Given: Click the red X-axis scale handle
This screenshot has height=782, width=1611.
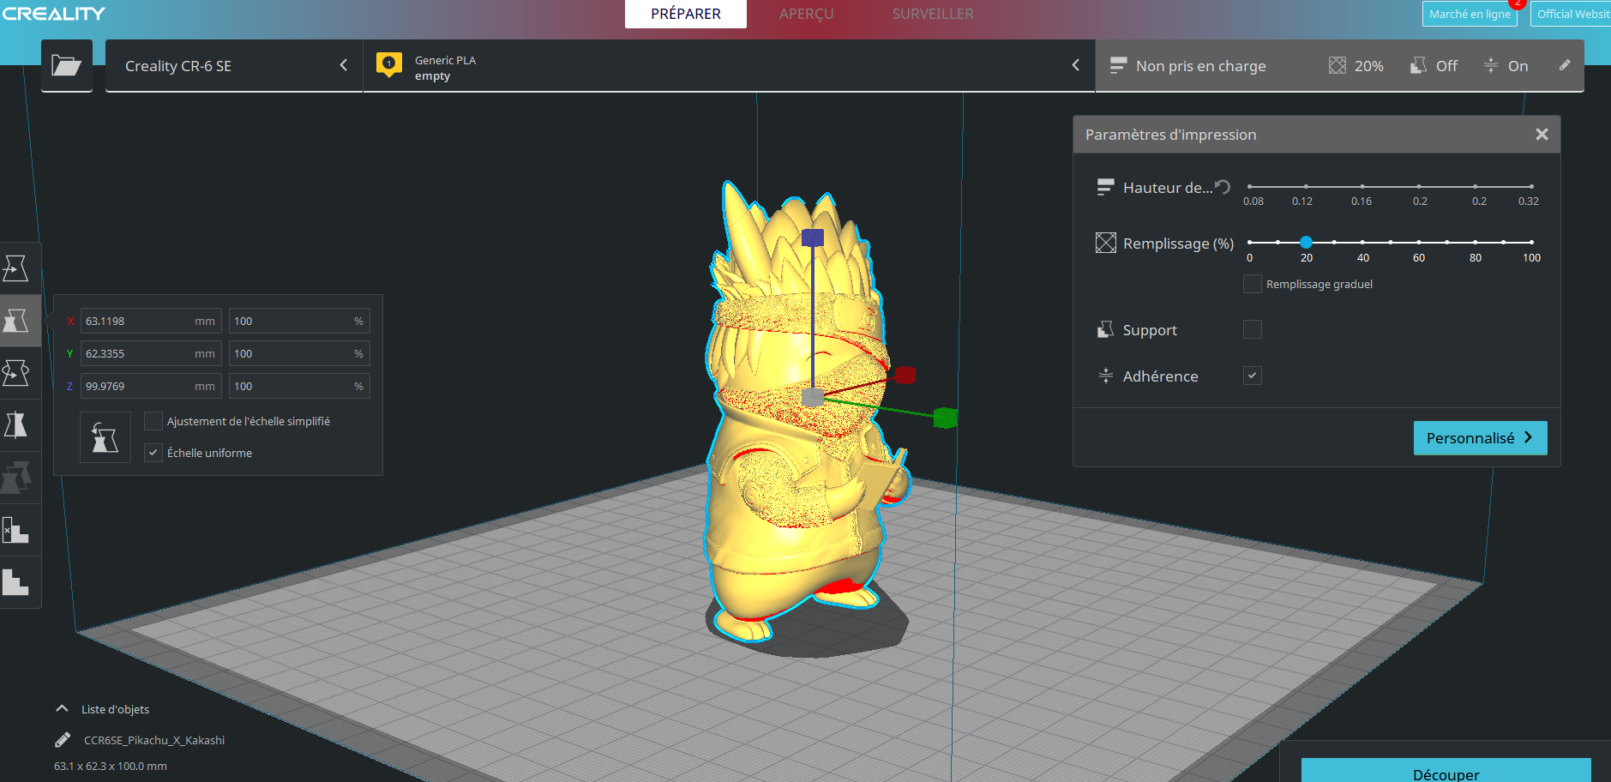Looking at the screenshot, I should [905, 375].
